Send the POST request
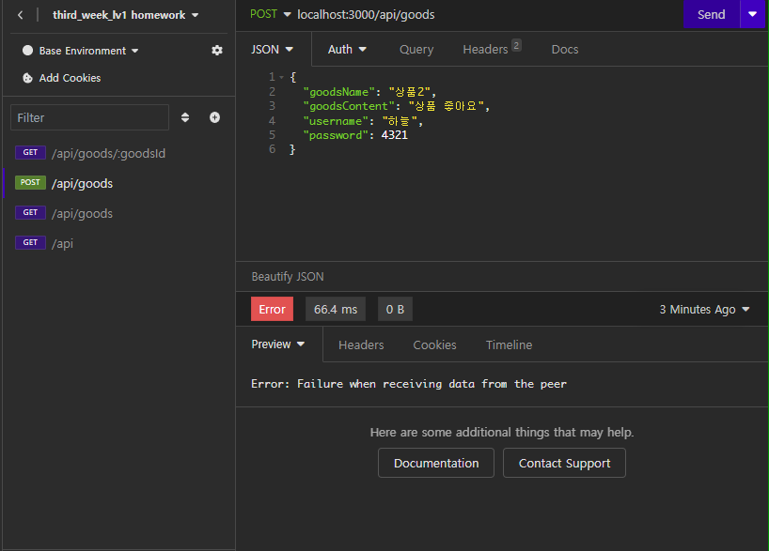This screenshot has height=551, width=769. click(x=711, y=14)
